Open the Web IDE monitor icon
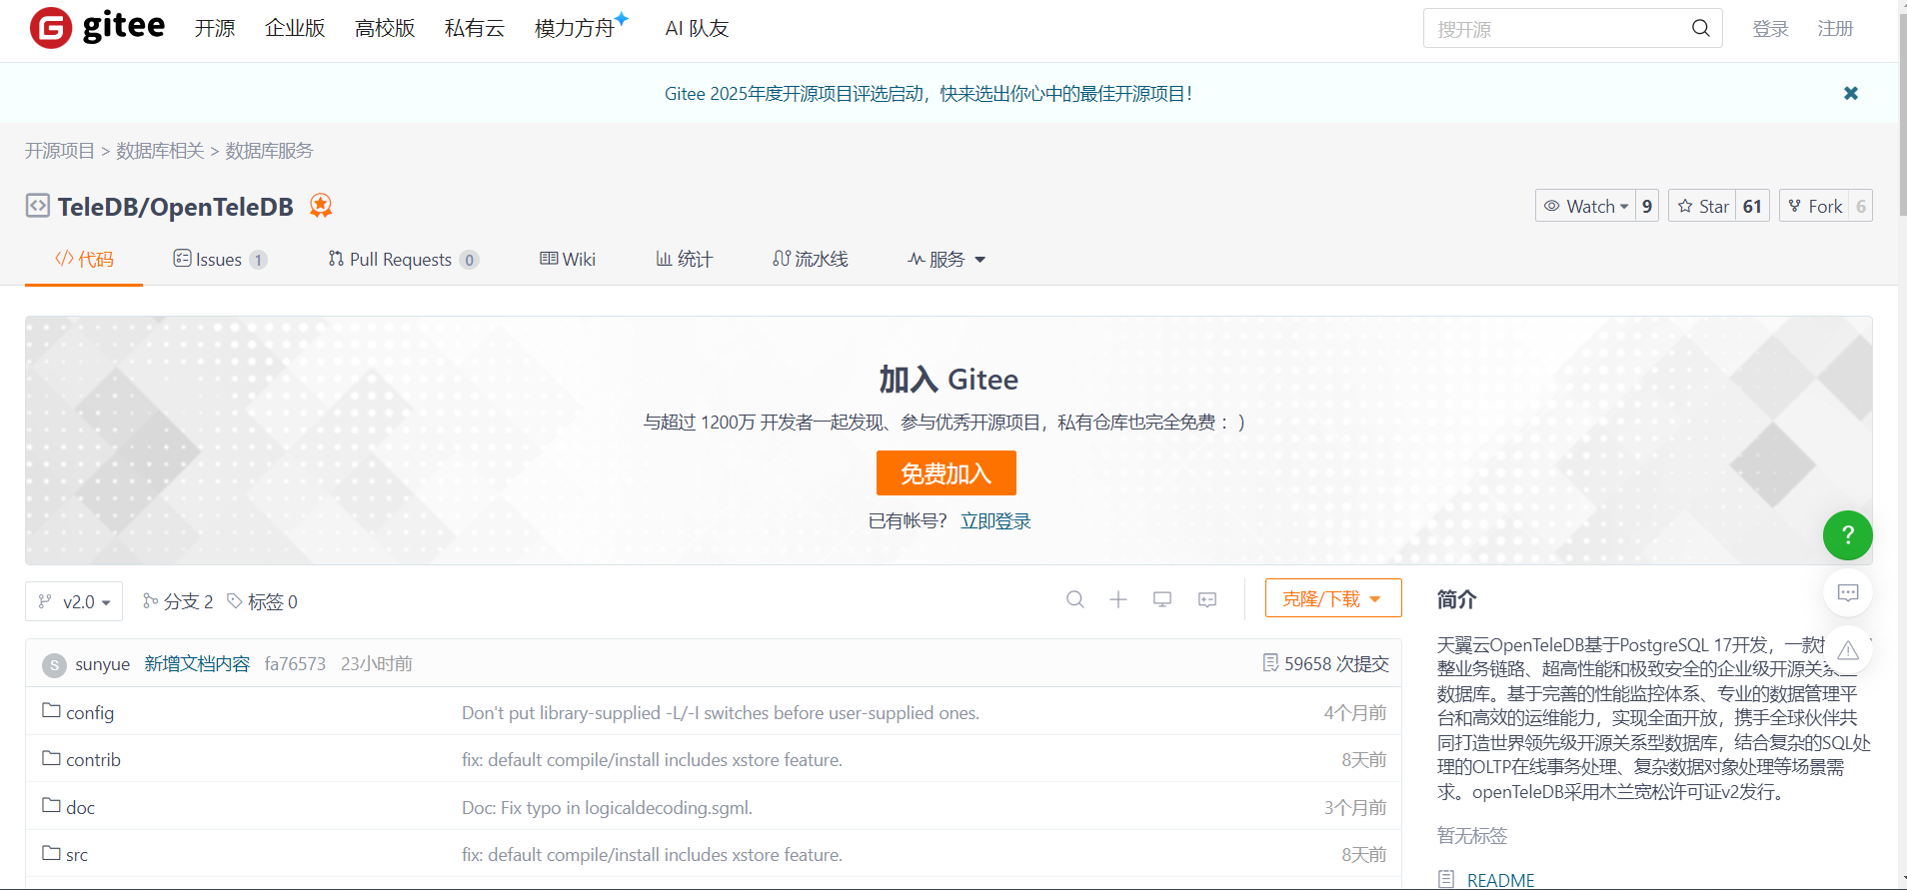The height and width of the screenshot is (890, 1907). pyautogui.click(x=1162, y=599)
